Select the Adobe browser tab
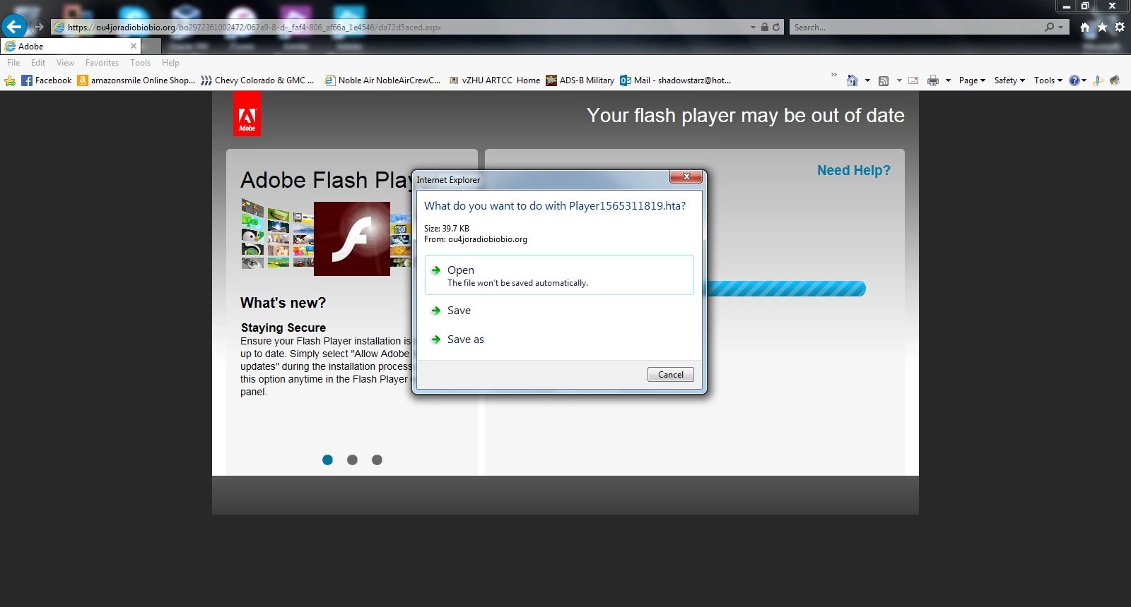 (x=71, y=46)
